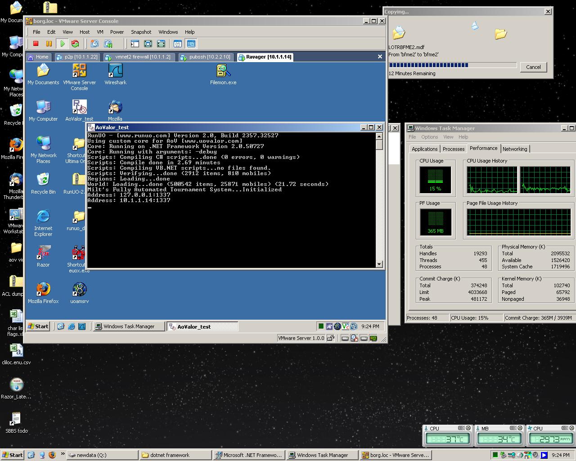This screenshot has height=461, width=576.
Task: Click the Reset button in VMware toolbar
Action: point(75,44)
